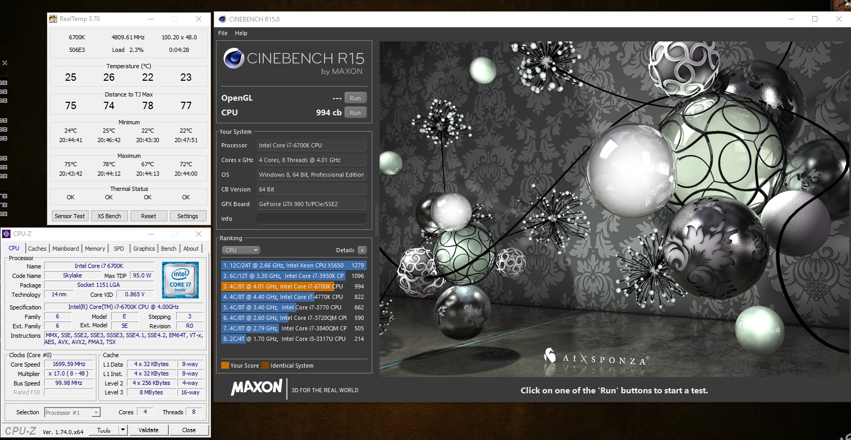Minimize the RealTemp window
The height and width of the screenshot is (440, 851).
click(x=151, y=19)
